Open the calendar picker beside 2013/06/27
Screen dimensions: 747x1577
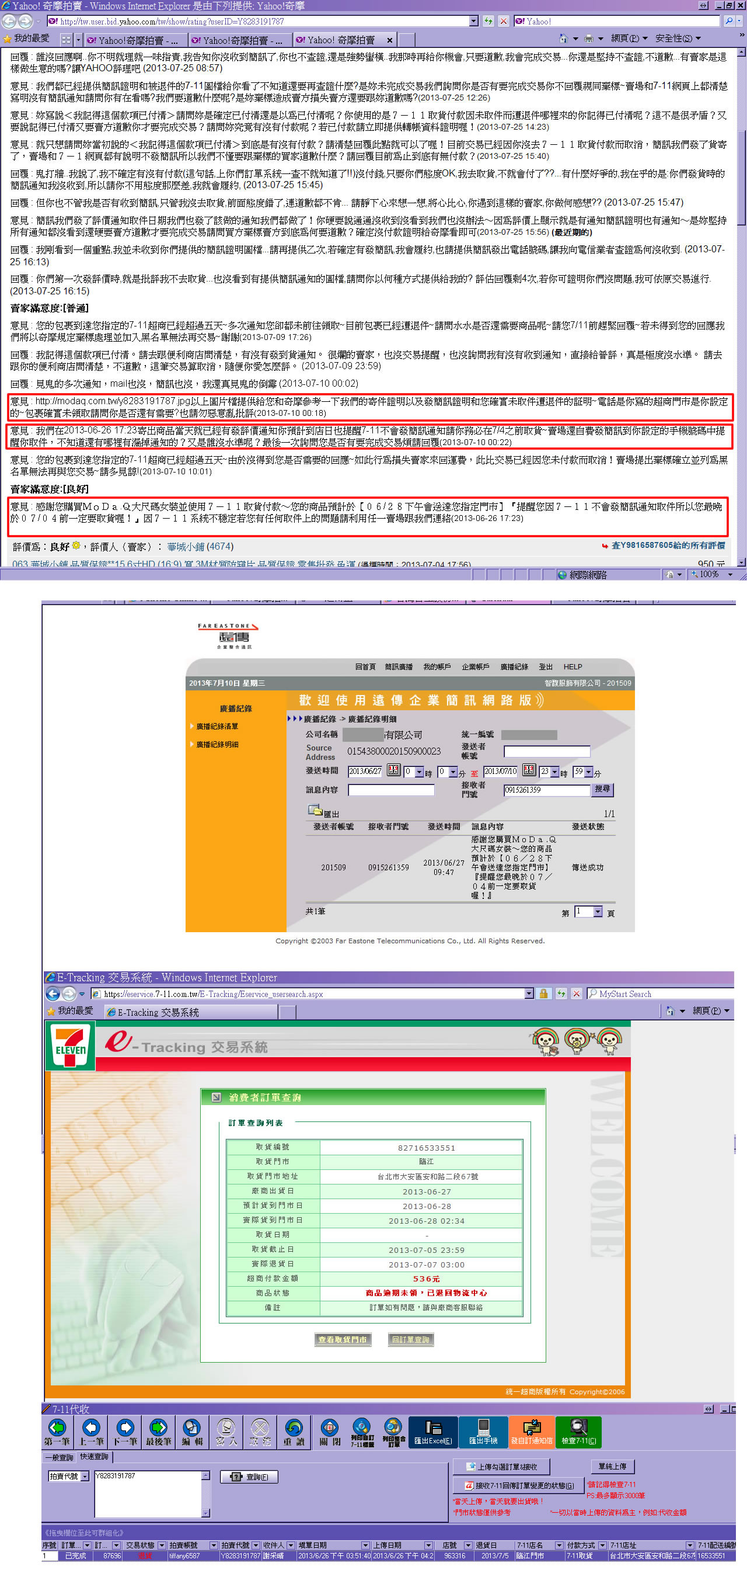393,771
